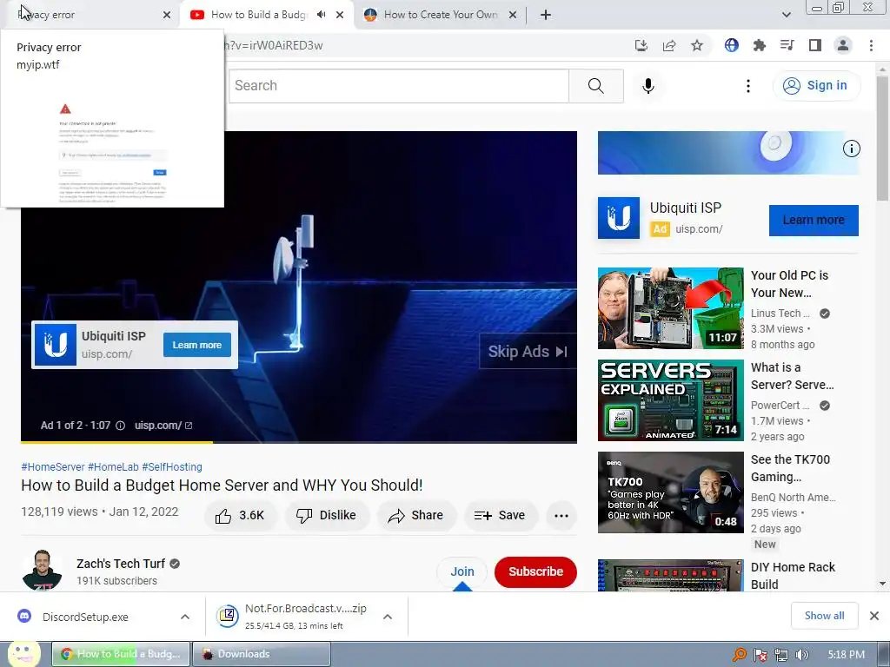890x667 pixels.
Task: Subscribe to Zach's Tech Turf
Action: point(535,571)
